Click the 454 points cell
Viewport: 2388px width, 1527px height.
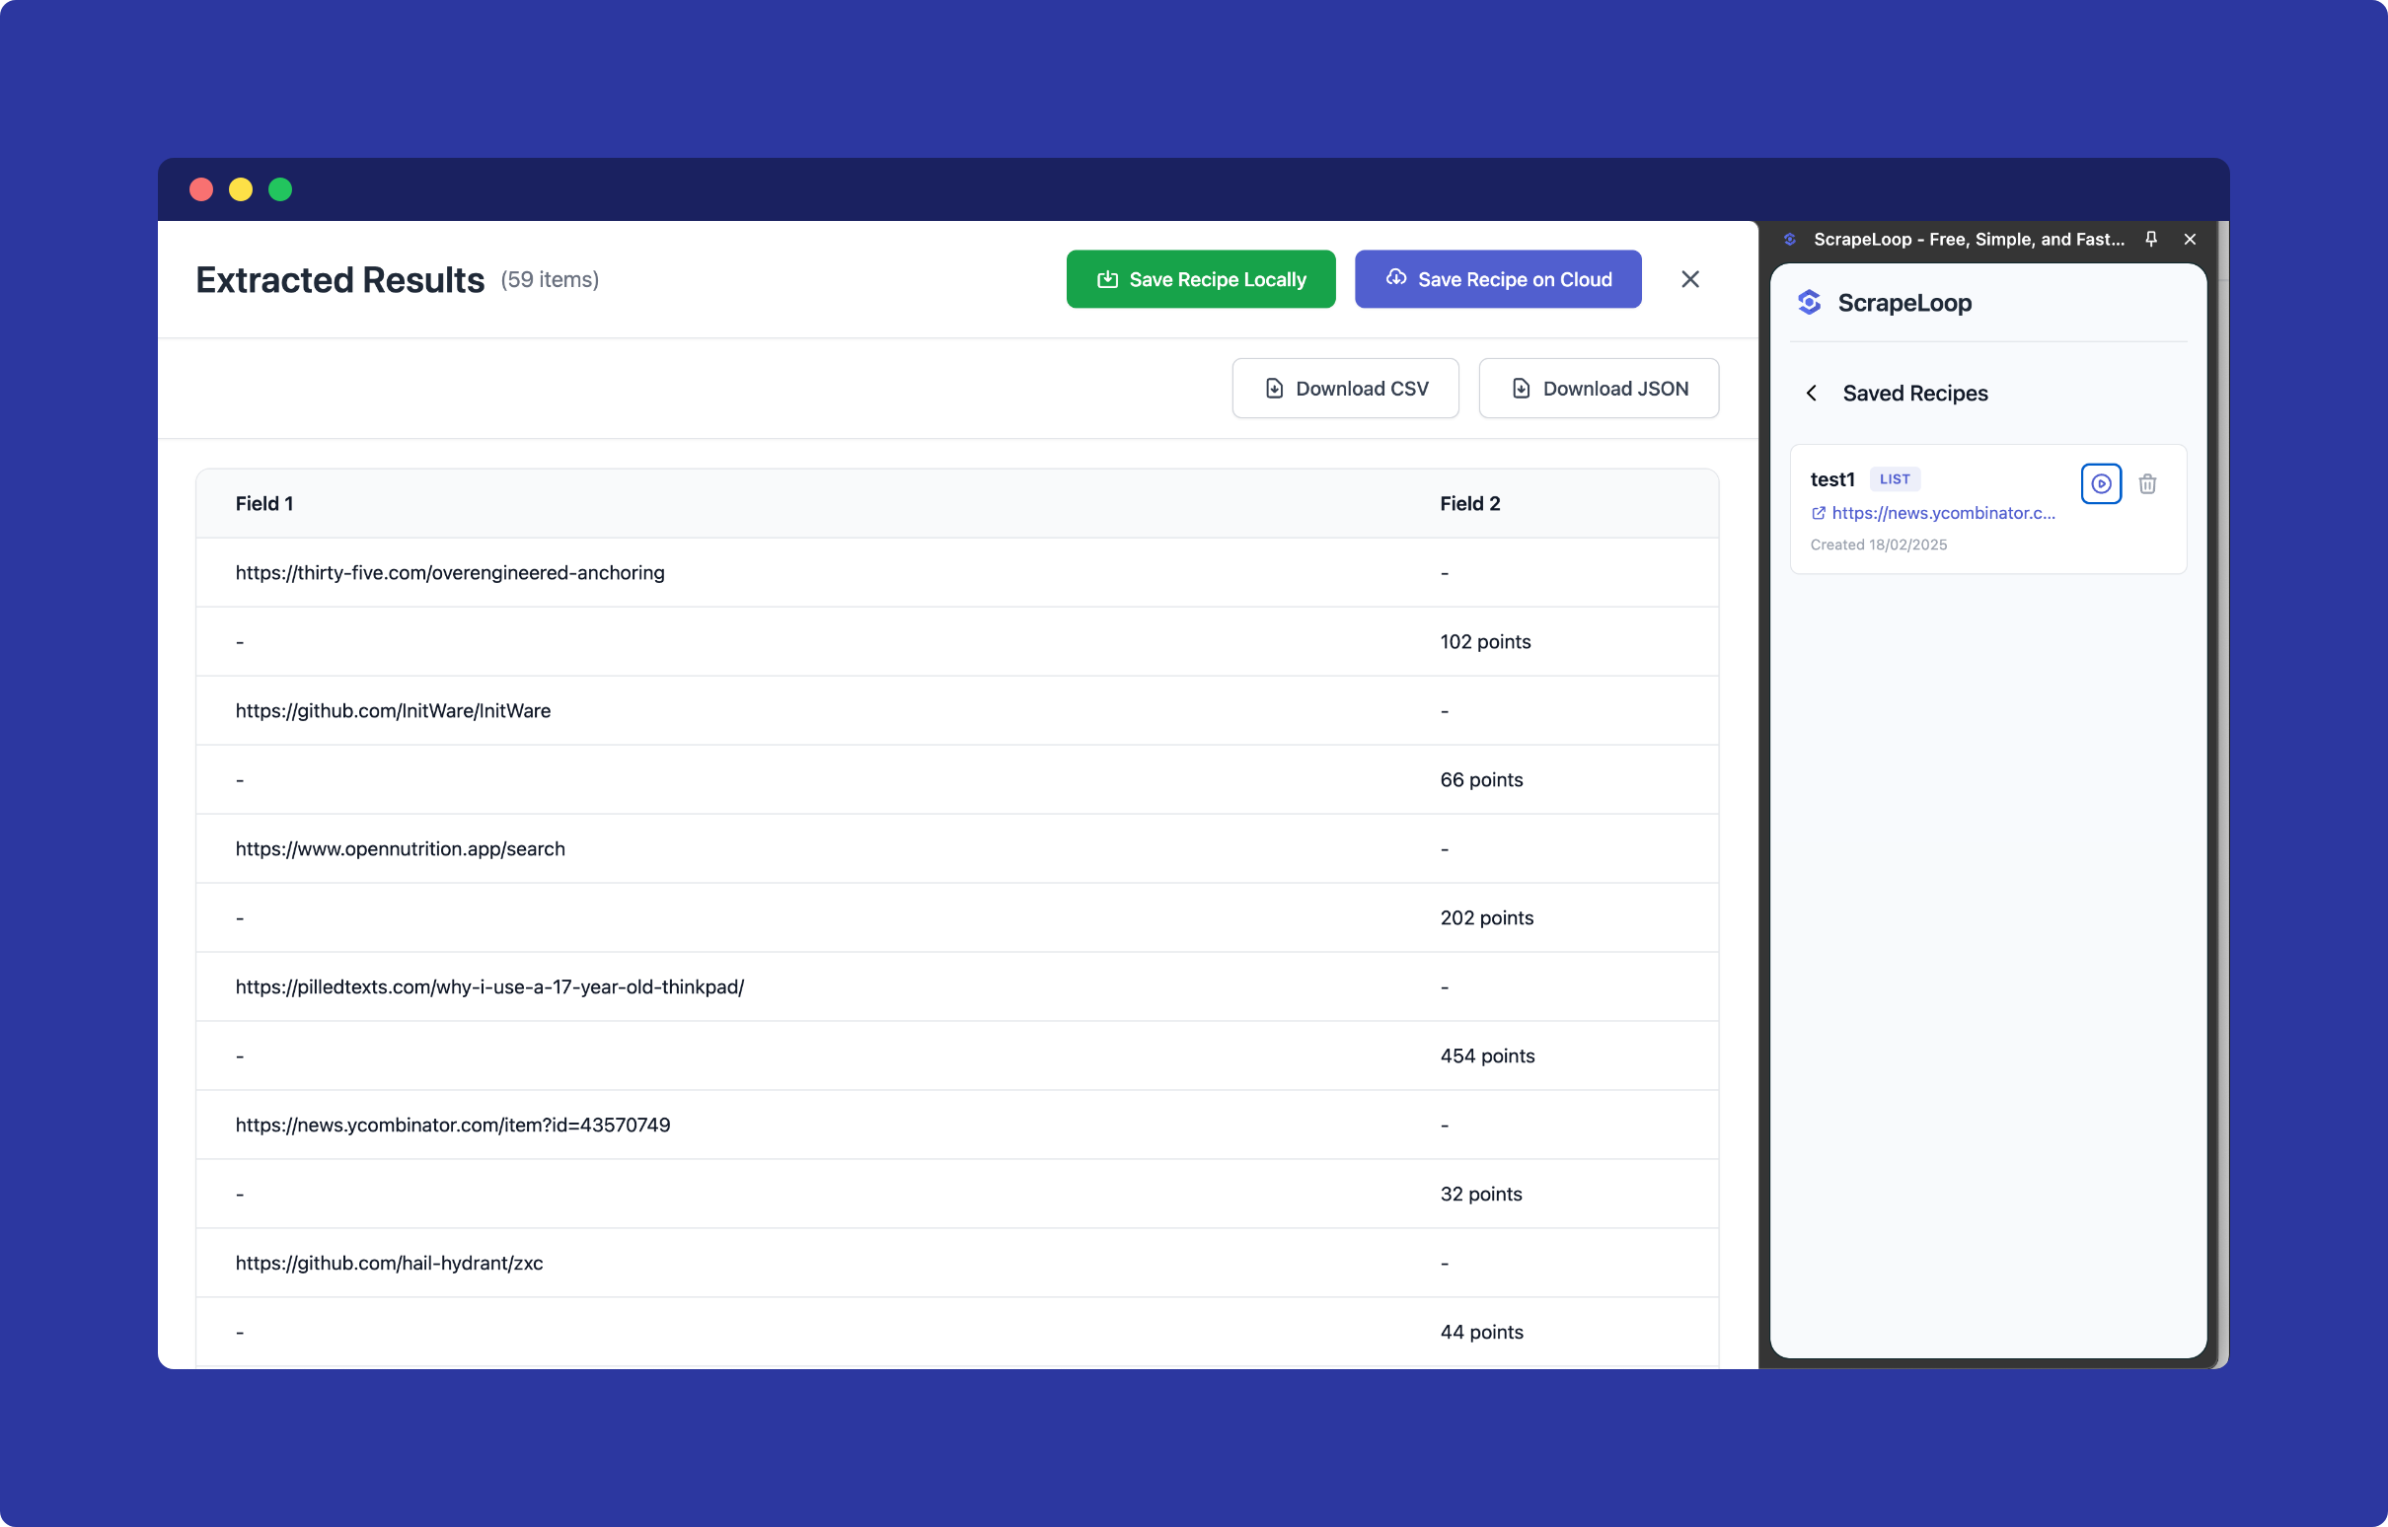click(1486, 1055)
